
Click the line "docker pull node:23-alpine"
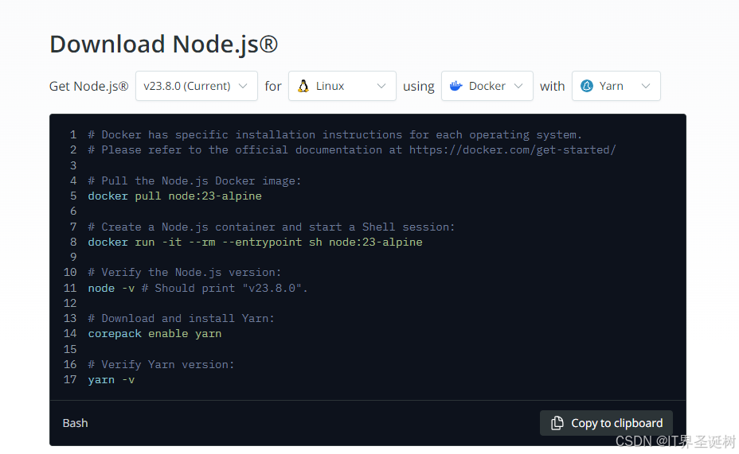click(x=175, y=196)
